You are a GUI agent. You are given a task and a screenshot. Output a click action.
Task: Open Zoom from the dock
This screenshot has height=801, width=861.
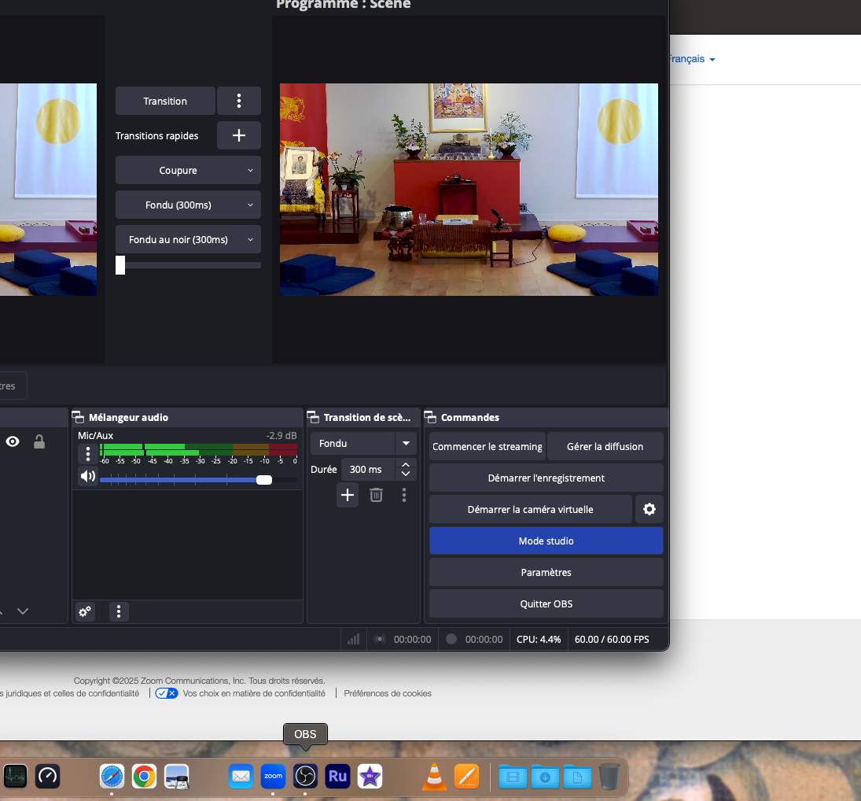(x=273, y=777)
